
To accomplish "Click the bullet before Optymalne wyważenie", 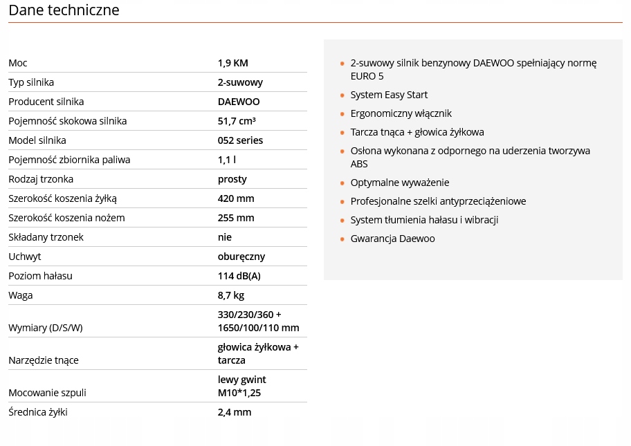I will [x=342, y=183].
